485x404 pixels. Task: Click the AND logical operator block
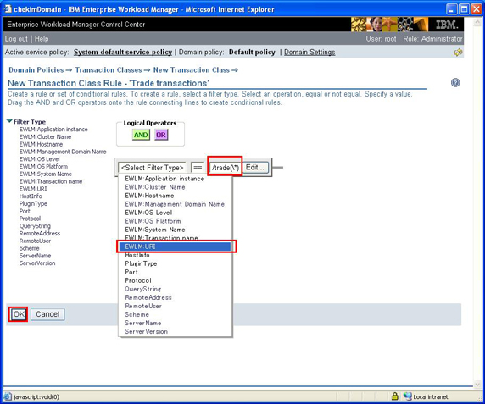141,135
